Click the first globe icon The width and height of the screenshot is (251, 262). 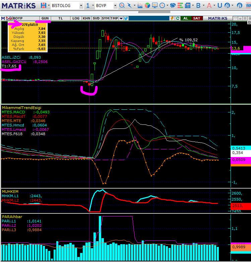pyautogui.click(x=227, y=5)
